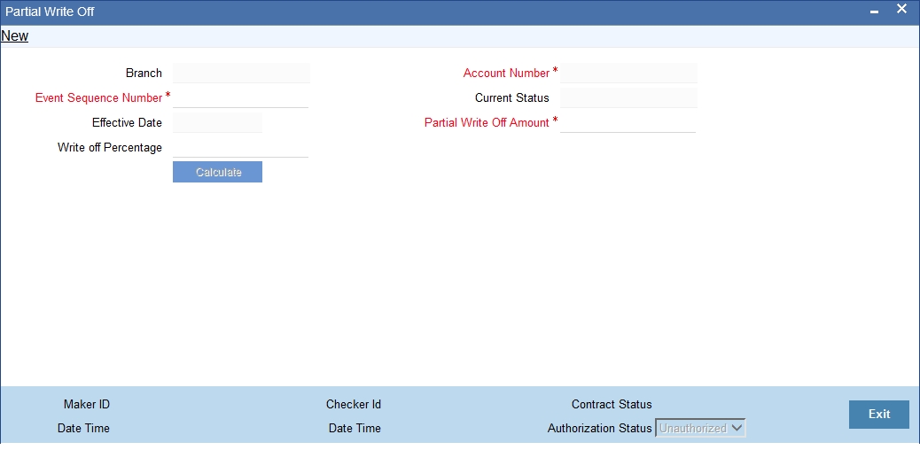Click the Account Number label
The height and width of the screenshot is (450, 920).
pos(506,74)
